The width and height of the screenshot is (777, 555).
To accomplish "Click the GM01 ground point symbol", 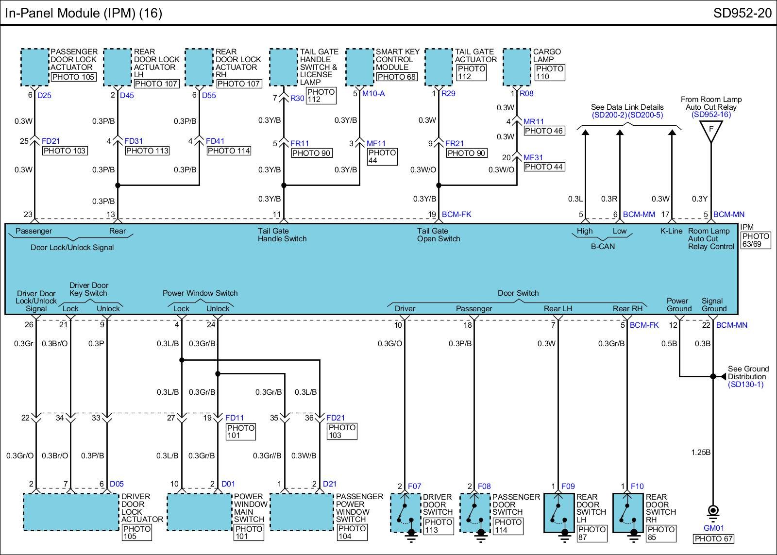I will tap(713, 511).
